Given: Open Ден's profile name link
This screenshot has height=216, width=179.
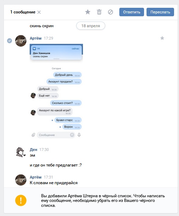Looking at the screenshot, I should tap(34, 150).
